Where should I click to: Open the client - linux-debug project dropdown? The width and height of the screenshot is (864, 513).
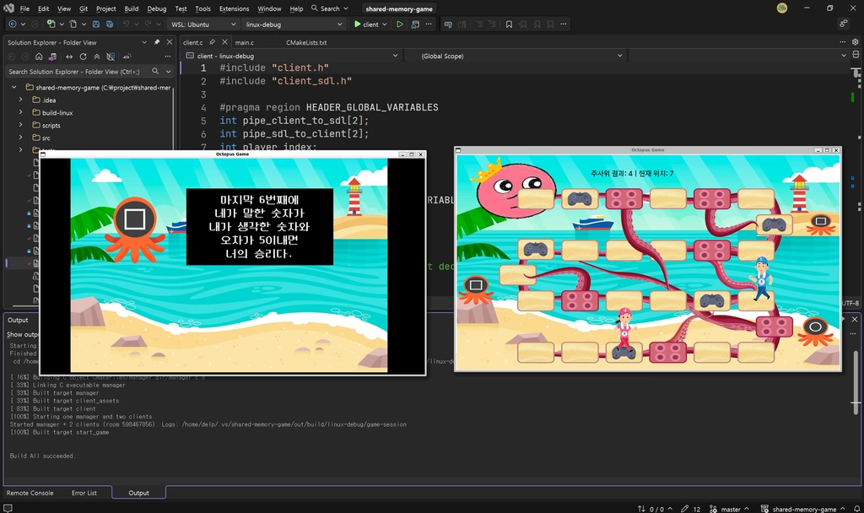click(x=292, y=56)
